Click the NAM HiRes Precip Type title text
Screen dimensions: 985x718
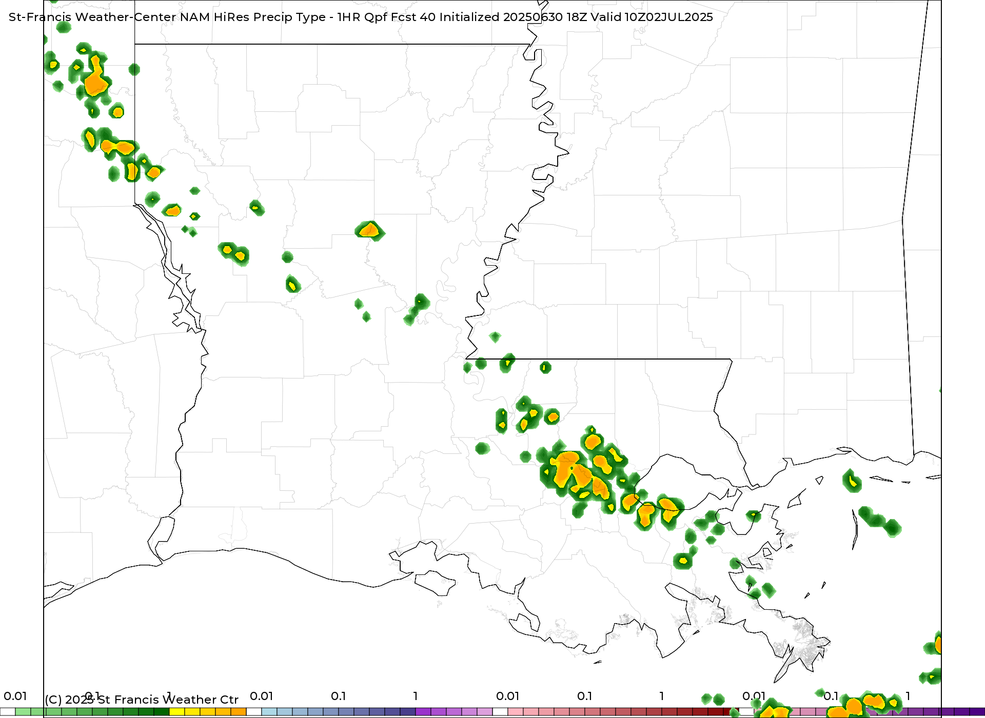tap(361, 17)
